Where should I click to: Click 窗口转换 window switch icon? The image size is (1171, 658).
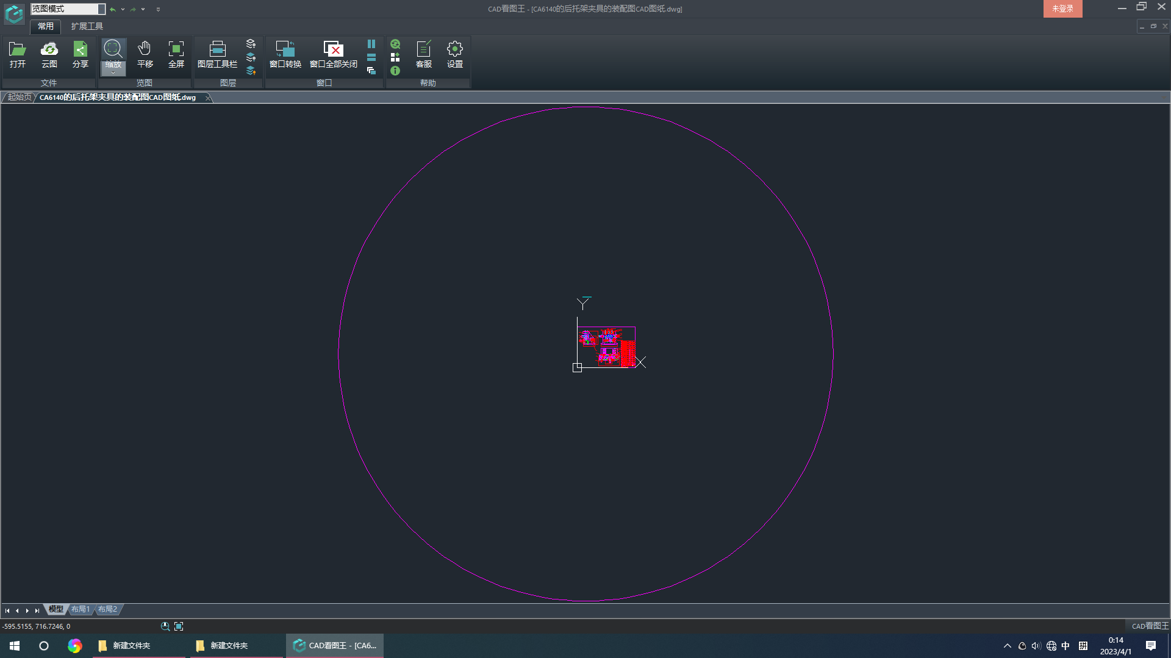coord(285,55)
